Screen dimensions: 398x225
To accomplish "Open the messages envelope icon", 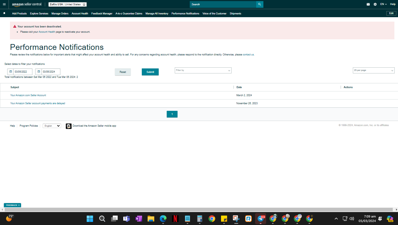I will pyautogui.click(x=368, y=4).
